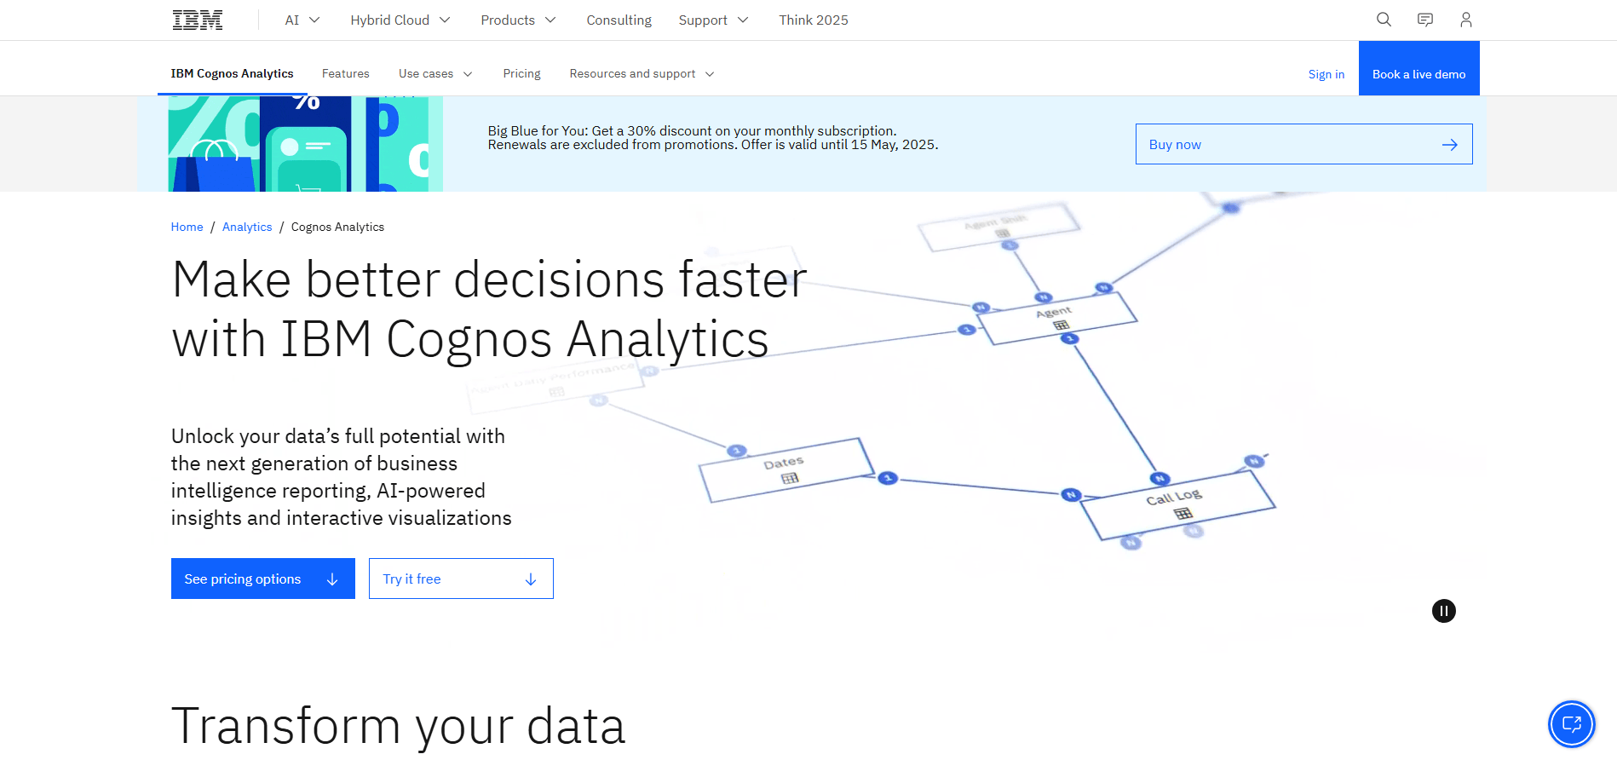Click the chat icon in the header
The height and width of the screenshot is (760, 1617).
[1424, 19]
